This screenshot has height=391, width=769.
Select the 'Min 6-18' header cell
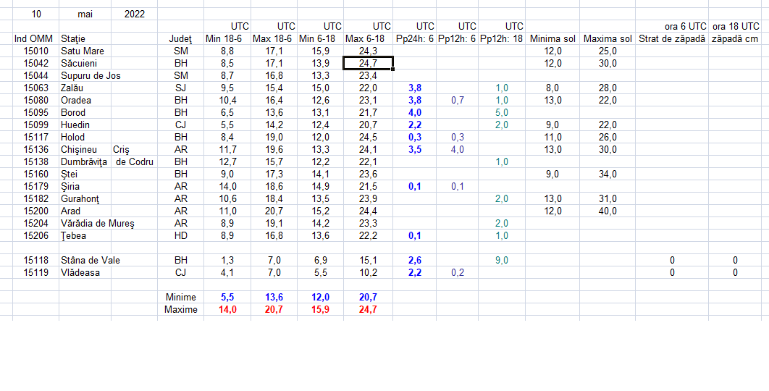click(x=320, y=39)
